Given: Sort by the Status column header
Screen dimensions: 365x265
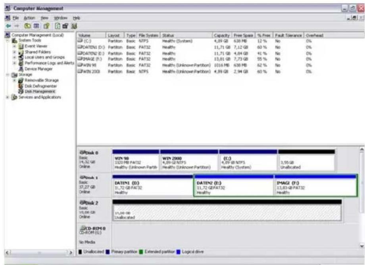Looking at the screenshot, I should coord(186,35).
